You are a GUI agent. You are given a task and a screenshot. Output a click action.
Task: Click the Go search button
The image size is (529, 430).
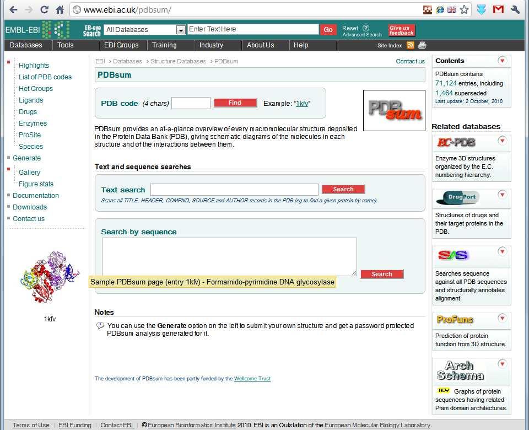328,30
